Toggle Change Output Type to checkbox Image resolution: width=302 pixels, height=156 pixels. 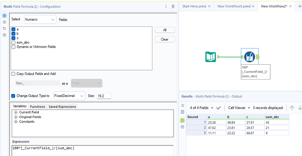click(13, 96)
